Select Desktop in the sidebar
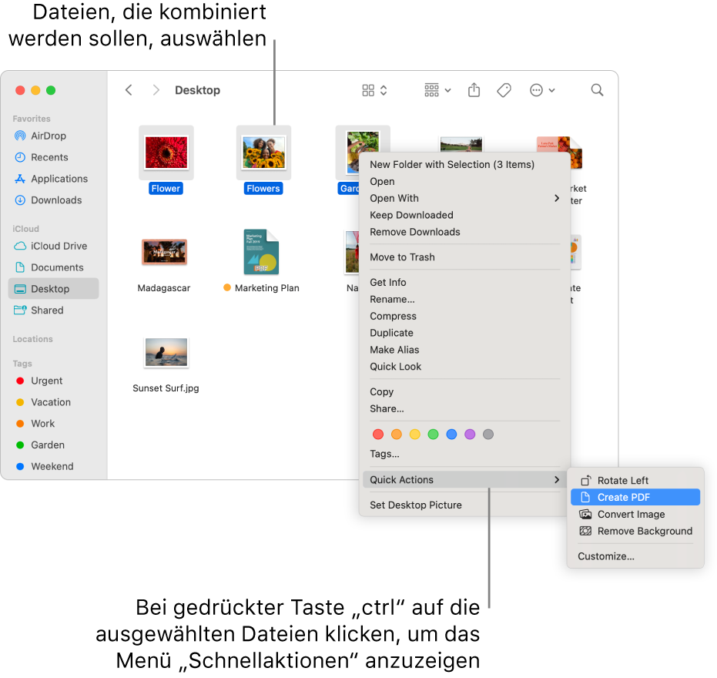Viewport: 717px width, 678px height. click(53, 289)
